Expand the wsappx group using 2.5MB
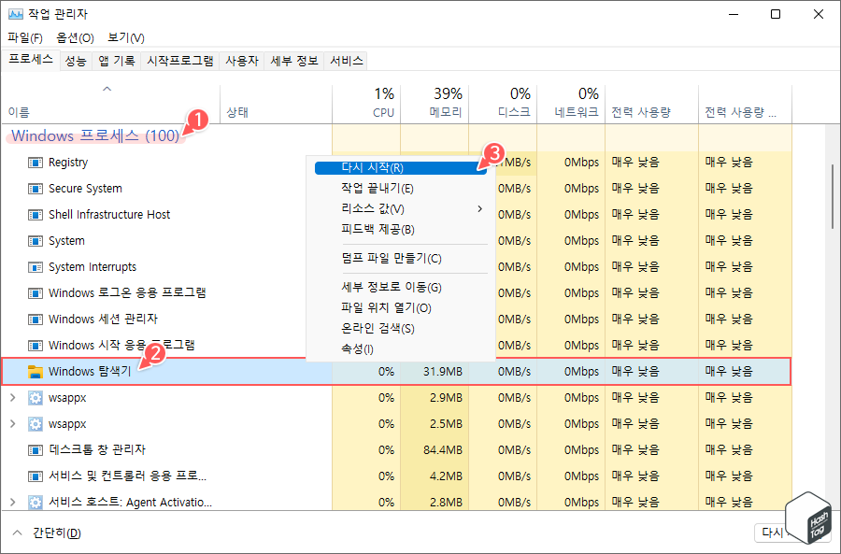The width and height of the screenshot is (841, 554). [13, 424]
